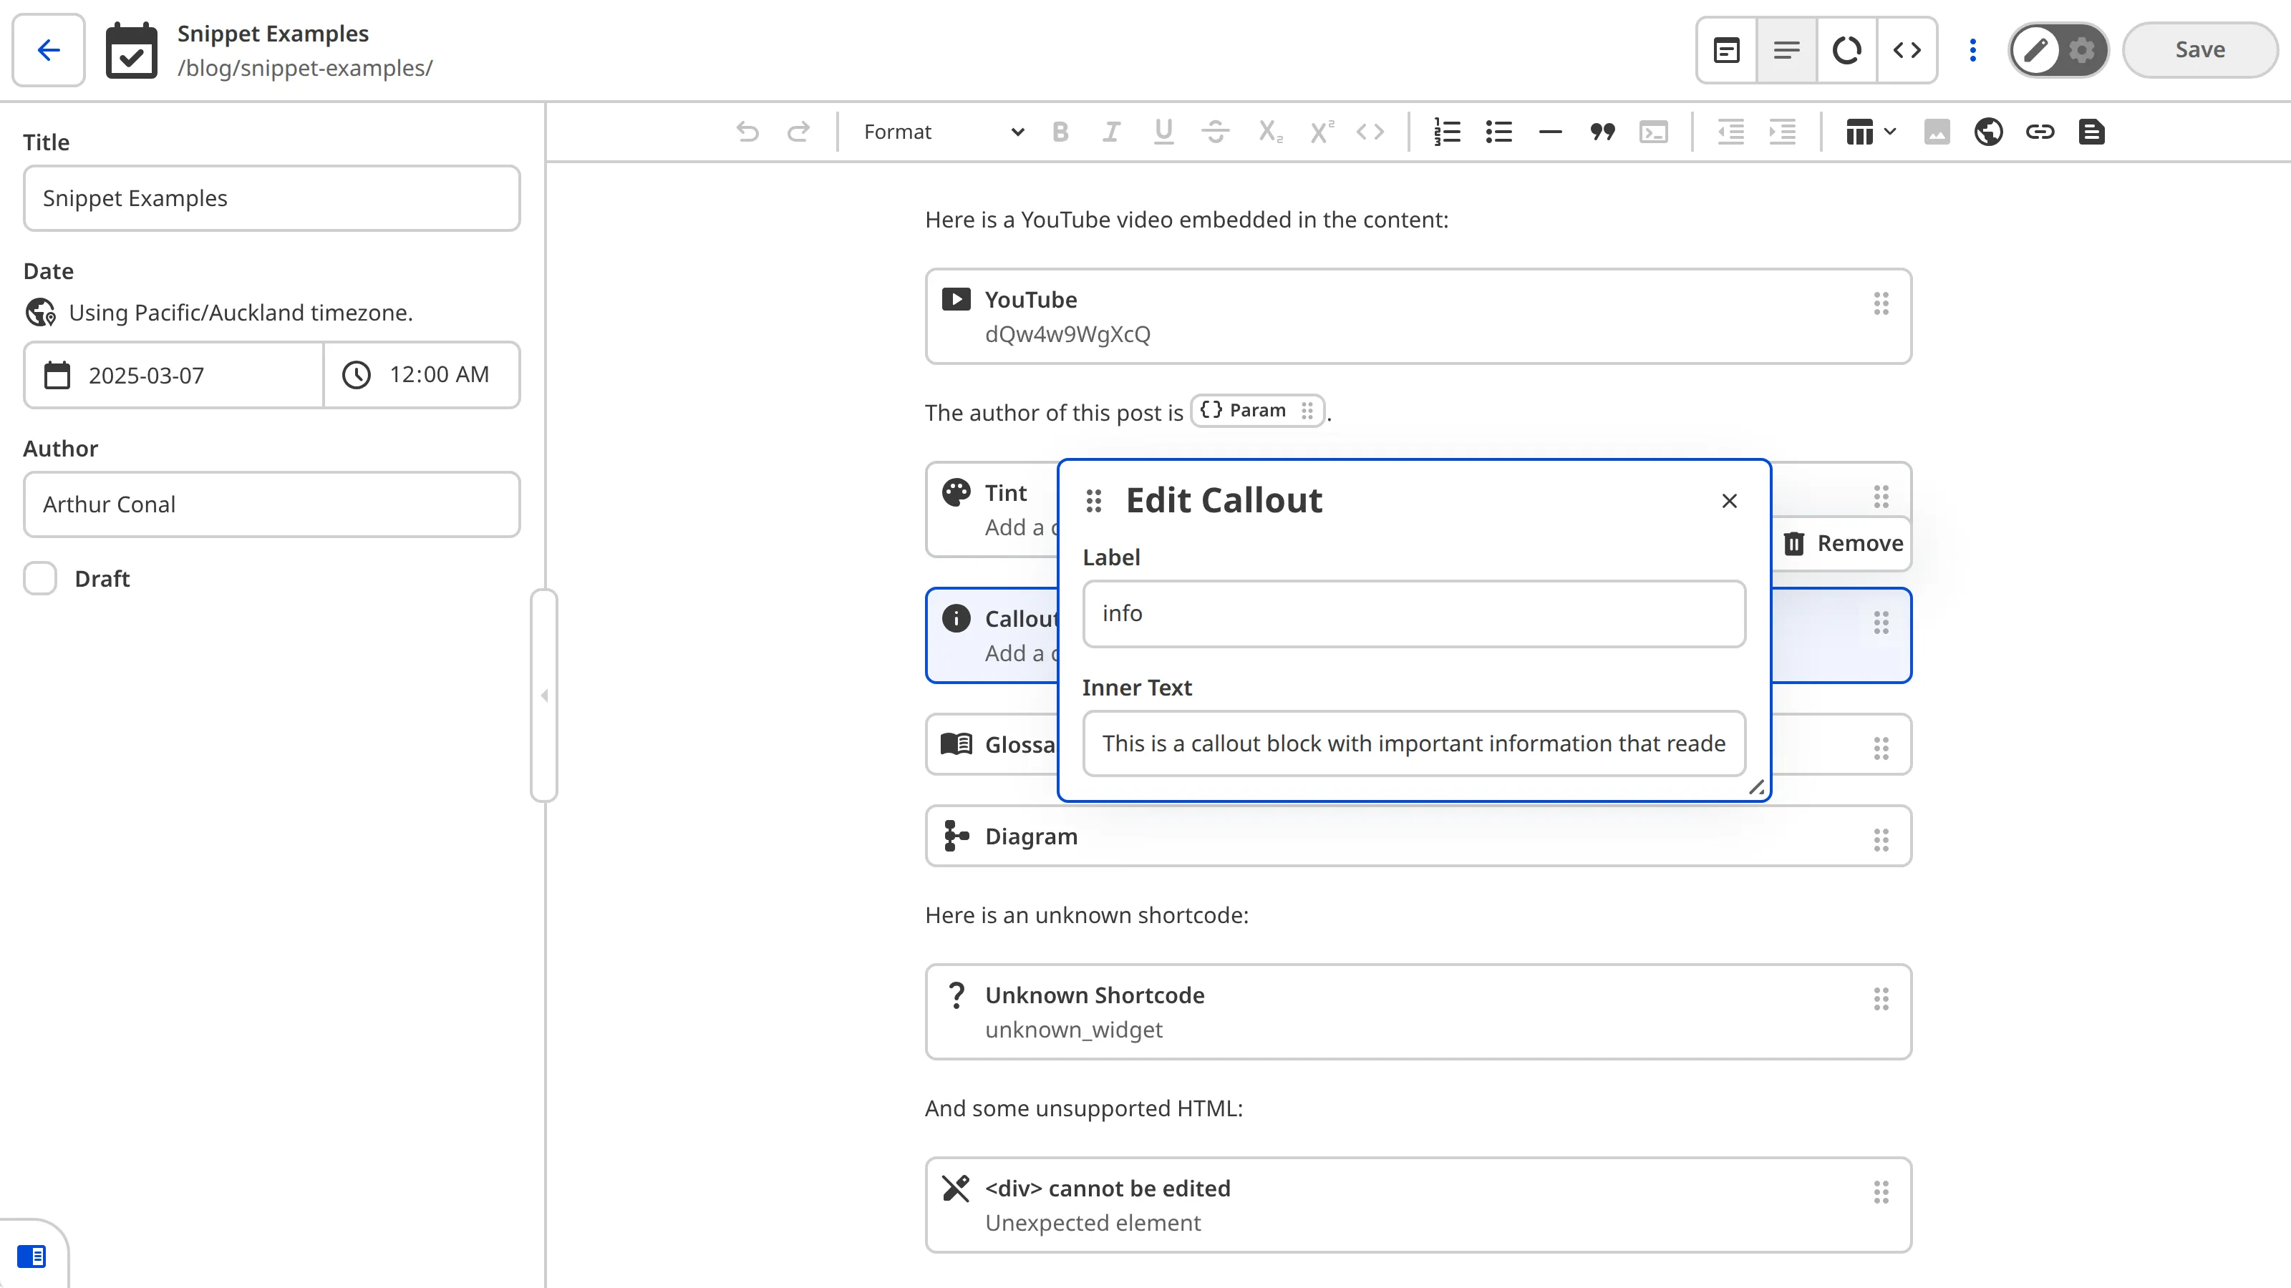Apply inline code formatting in editor toolbar
Viewport: 2291px width, 1288px height.
[1370, 132]
